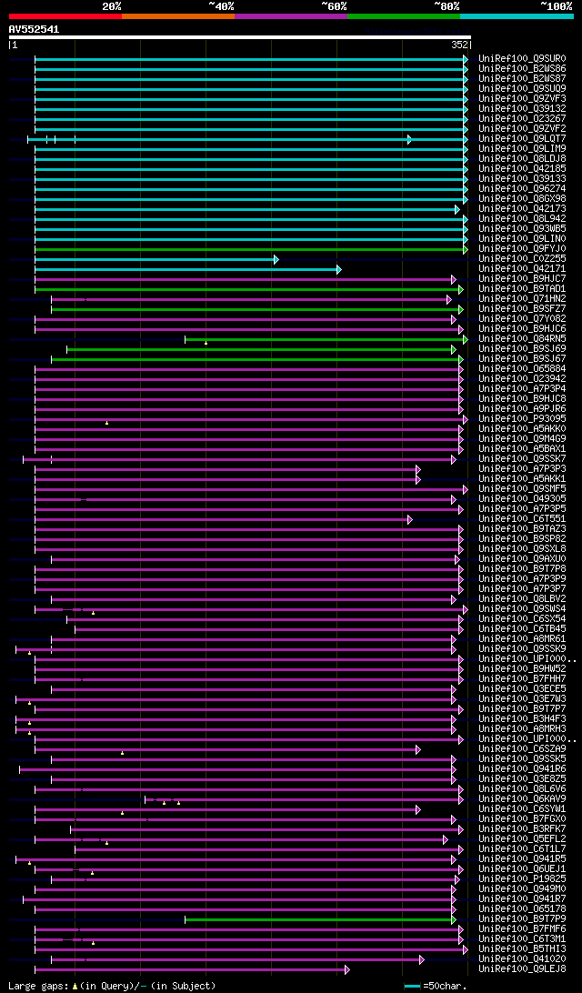Click label UniRef100_Q42171
582x993 pixels.
pos(523,268)
